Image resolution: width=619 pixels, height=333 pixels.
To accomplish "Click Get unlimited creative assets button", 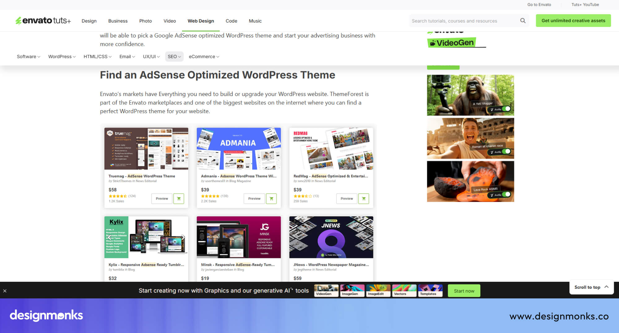I will click(573, 20).
